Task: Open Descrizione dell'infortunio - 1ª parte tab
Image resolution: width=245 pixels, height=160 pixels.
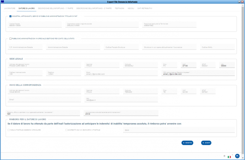Action: coord(55,9)
